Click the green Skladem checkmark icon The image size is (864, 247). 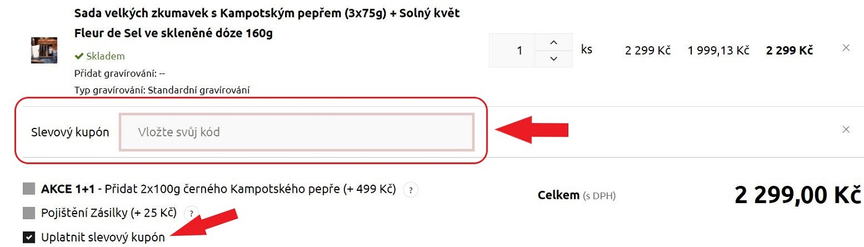(79, 56)
